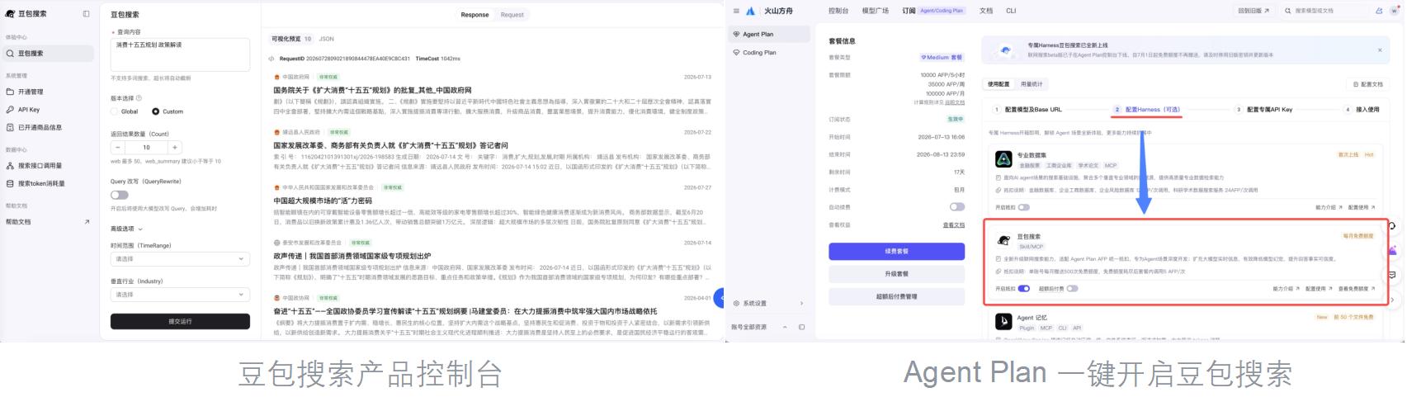Click the RequestID code icon
The image size is (1407, 397).
(x=271, y=59)
